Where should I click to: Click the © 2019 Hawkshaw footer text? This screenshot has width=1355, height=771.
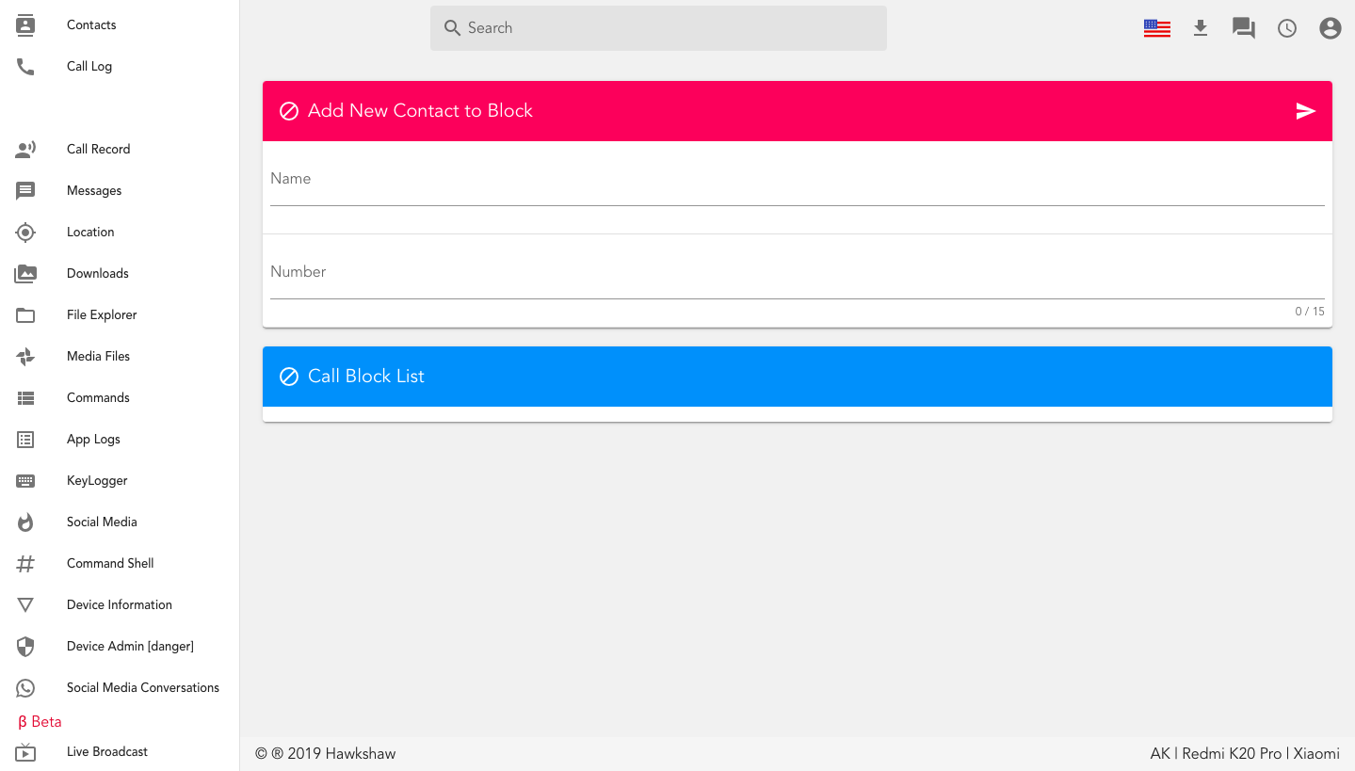(x=326, y=754)
